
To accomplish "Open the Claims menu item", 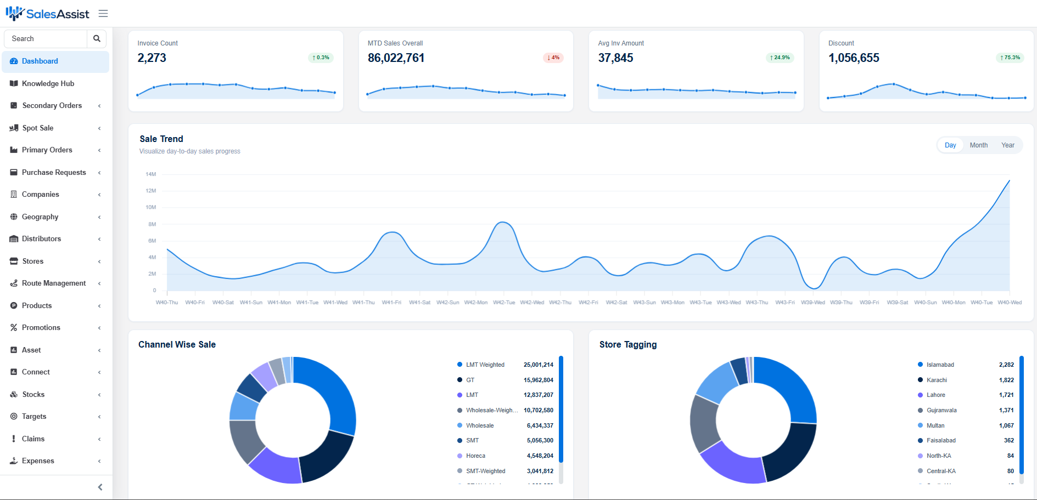I will pos(55,439).
